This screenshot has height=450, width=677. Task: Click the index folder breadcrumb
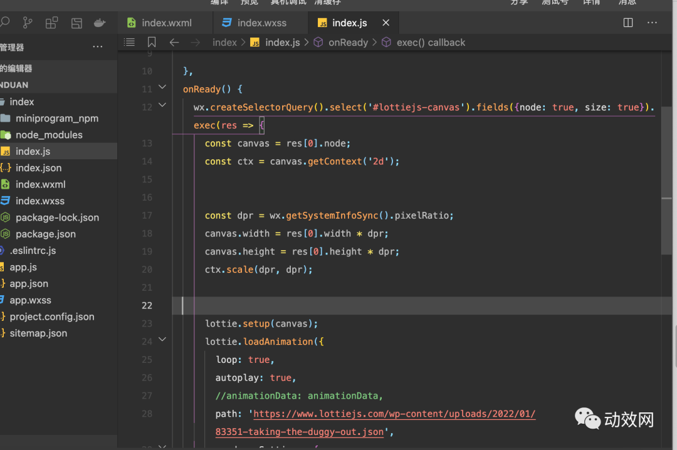tap(224, 43)
